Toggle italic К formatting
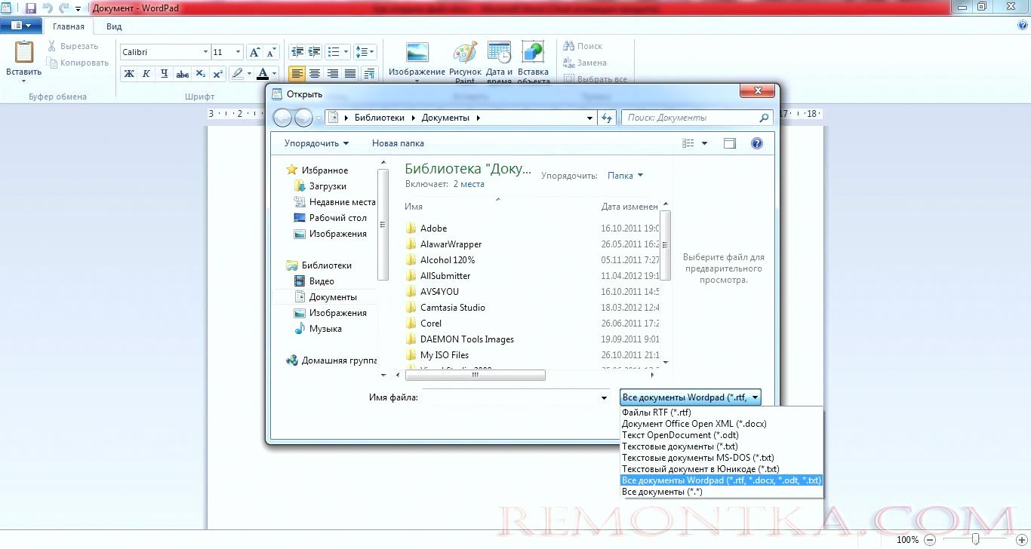Screen dimensions: 1031x549 point(146,74)
